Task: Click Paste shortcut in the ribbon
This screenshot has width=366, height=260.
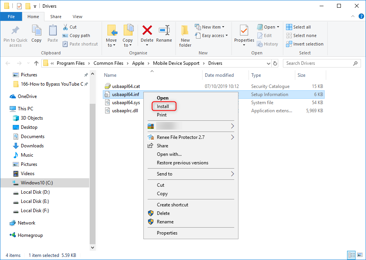Action: 80,44
